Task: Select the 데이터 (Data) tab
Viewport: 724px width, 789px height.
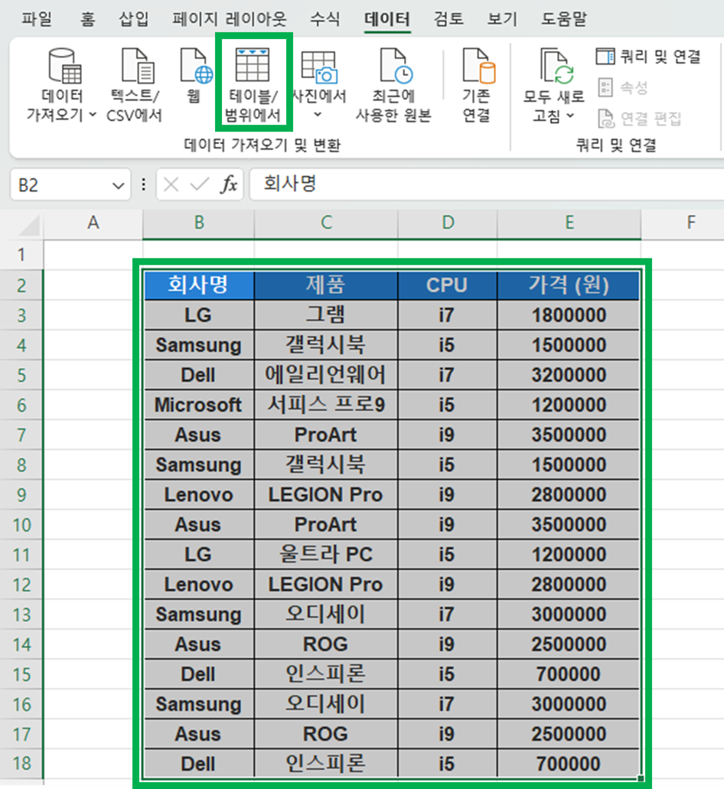Action: click(387, 19)
